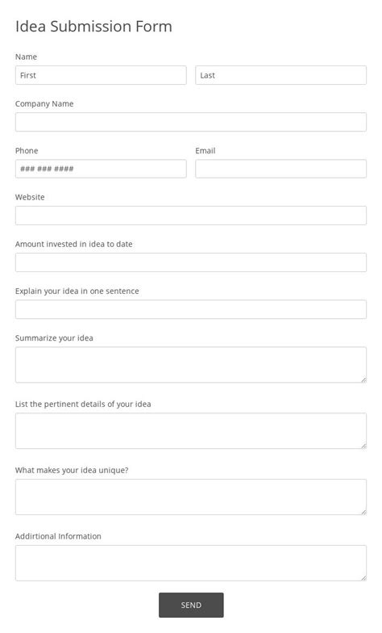382x633 pixels.
Task: Select the Additional Information text area
Action: pyautogui.click(x=191, y=564)
